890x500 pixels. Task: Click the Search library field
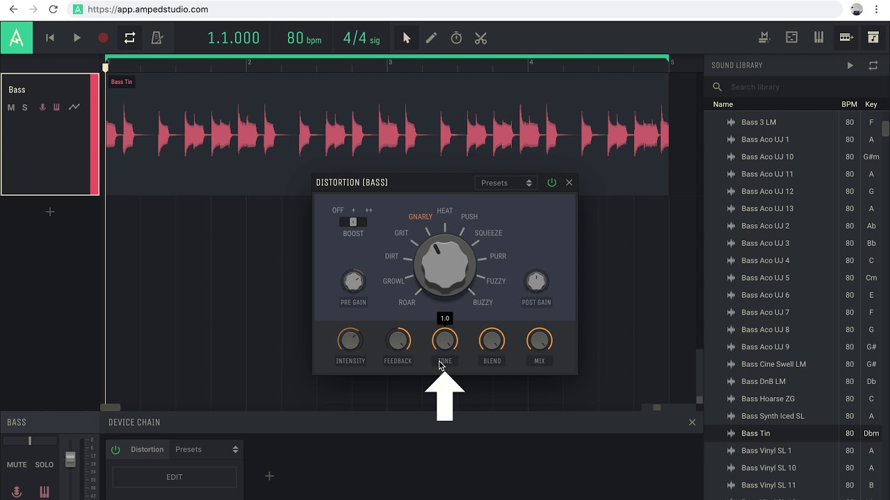[x=796, y=87]
